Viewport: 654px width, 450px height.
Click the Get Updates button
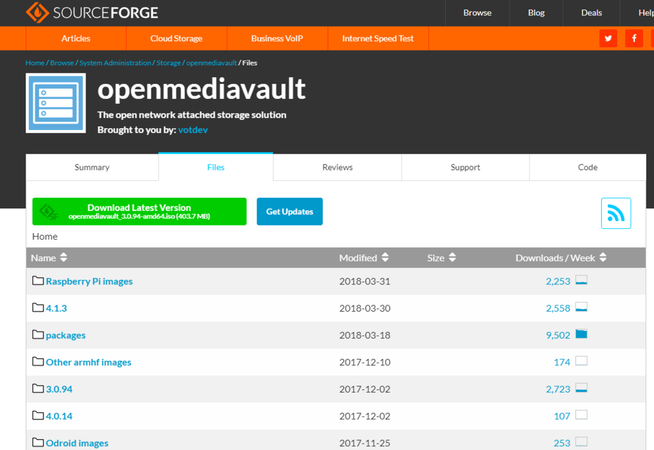point(289,212)
